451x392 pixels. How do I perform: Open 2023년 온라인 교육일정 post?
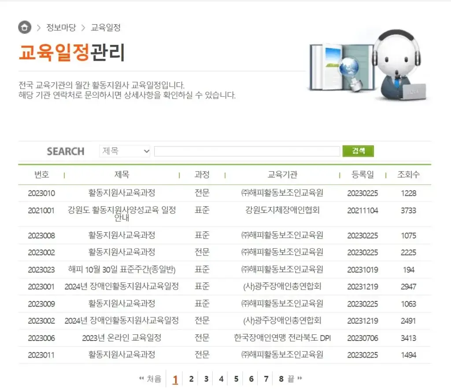pos(122,338)
